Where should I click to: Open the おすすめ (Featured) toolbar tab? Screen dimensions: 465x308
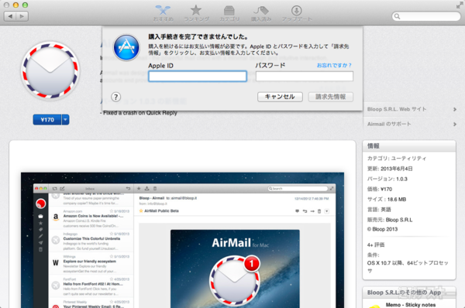[163, 13]
